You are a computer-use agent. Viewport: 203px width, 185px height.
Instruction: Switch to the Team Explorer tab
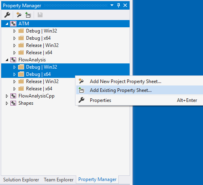pyautogui.click(x=59, y=180)
